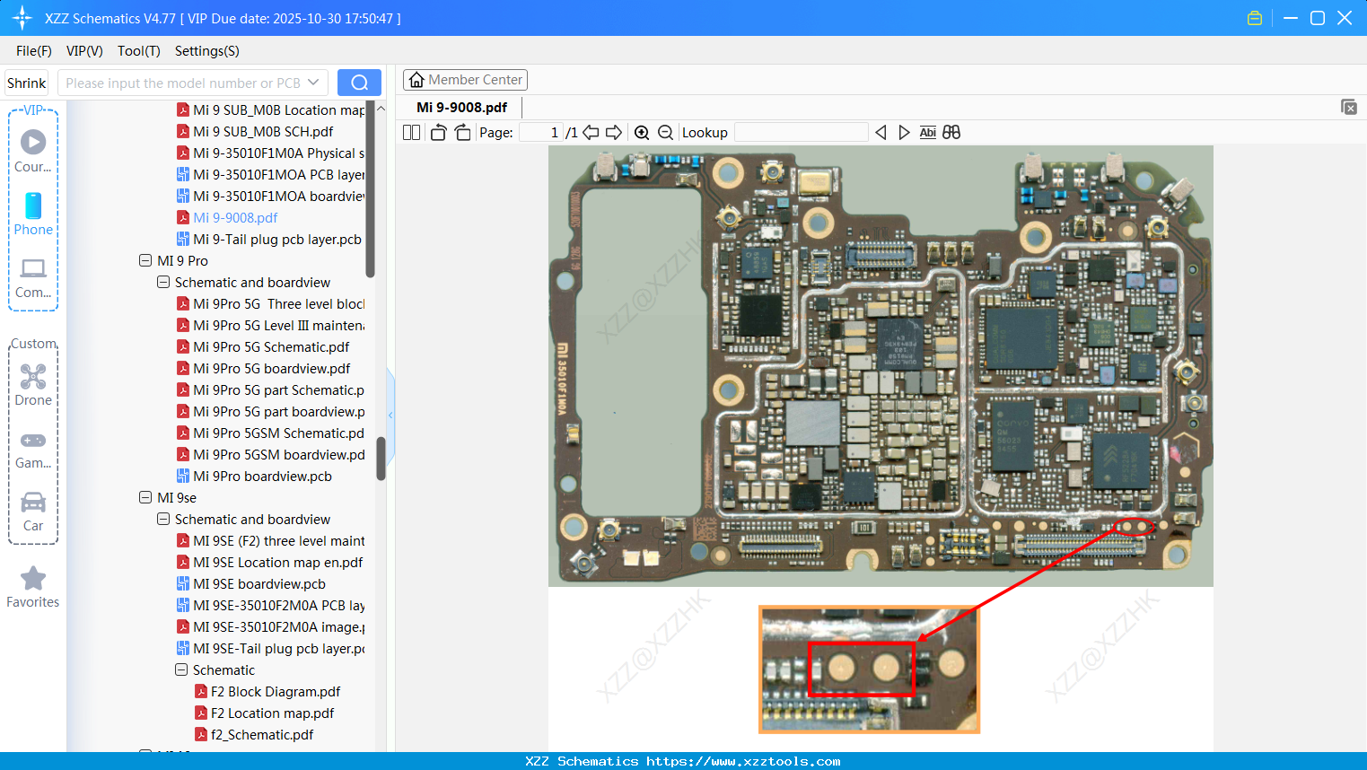The width and height of the screenshot is (1367, 770).
Task: Open Mi 9 SUB_M0B Location map file
Action: tap(279, 110)
